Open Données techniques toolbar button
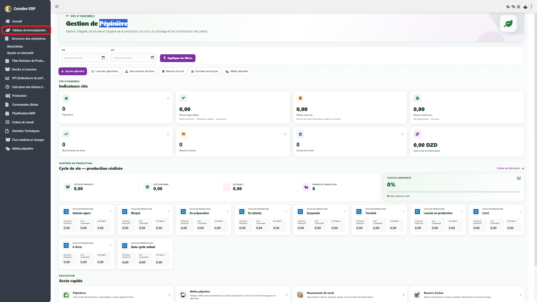Image resolution: width=537 pixels, height=302 pixels. (x=204, y=71)
